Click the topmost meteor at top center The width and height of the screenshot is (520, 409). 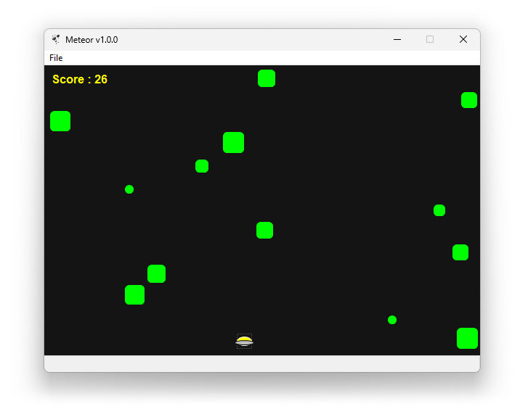pos(267,78)
